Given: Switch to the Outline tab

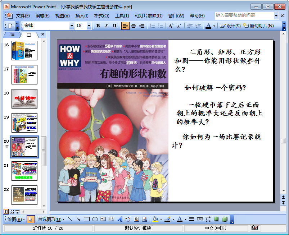Looking at the screenshot, I should coord(12,34).
